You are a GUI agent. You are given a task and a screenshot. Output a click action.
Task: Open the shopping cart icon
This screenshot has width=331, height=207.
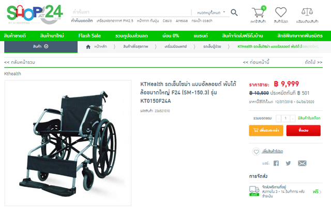pyautogui.click(x=259, y=12)
